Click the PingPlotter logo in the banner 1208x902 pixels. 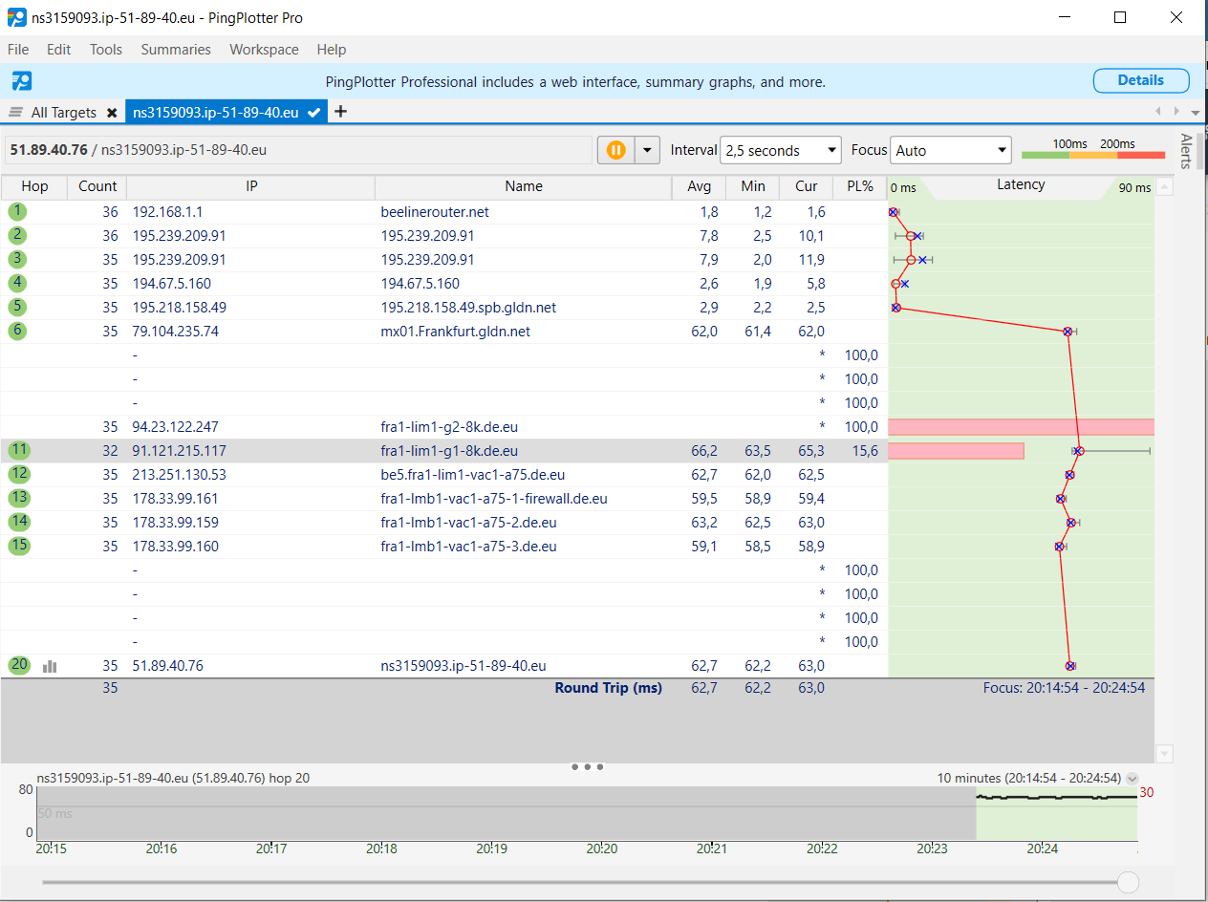tap(21, 81)
